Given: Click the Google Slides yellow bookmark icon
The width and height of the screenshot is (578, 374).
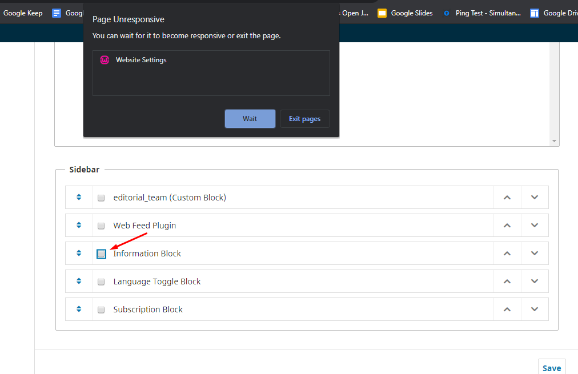Looking at the screenshot, I should coord(382,13).
